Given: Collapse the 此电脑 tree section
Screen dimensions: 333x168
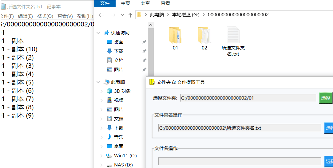Looking at the screenshot, I should tap(98, 82).
